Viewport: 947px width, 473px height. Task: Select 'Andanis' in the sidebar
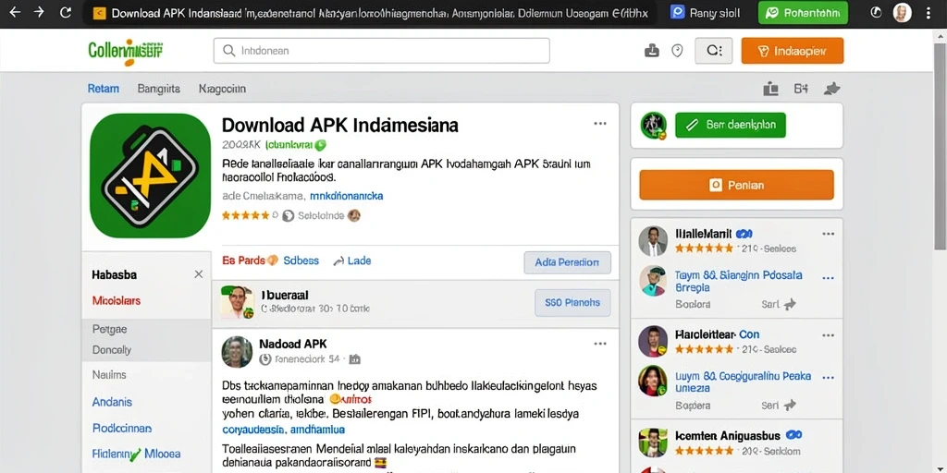[x=112, y=402]
